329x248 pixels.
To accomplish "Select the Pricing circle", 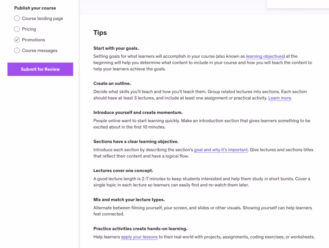I will pyautogui.click(x=17, y=29).
